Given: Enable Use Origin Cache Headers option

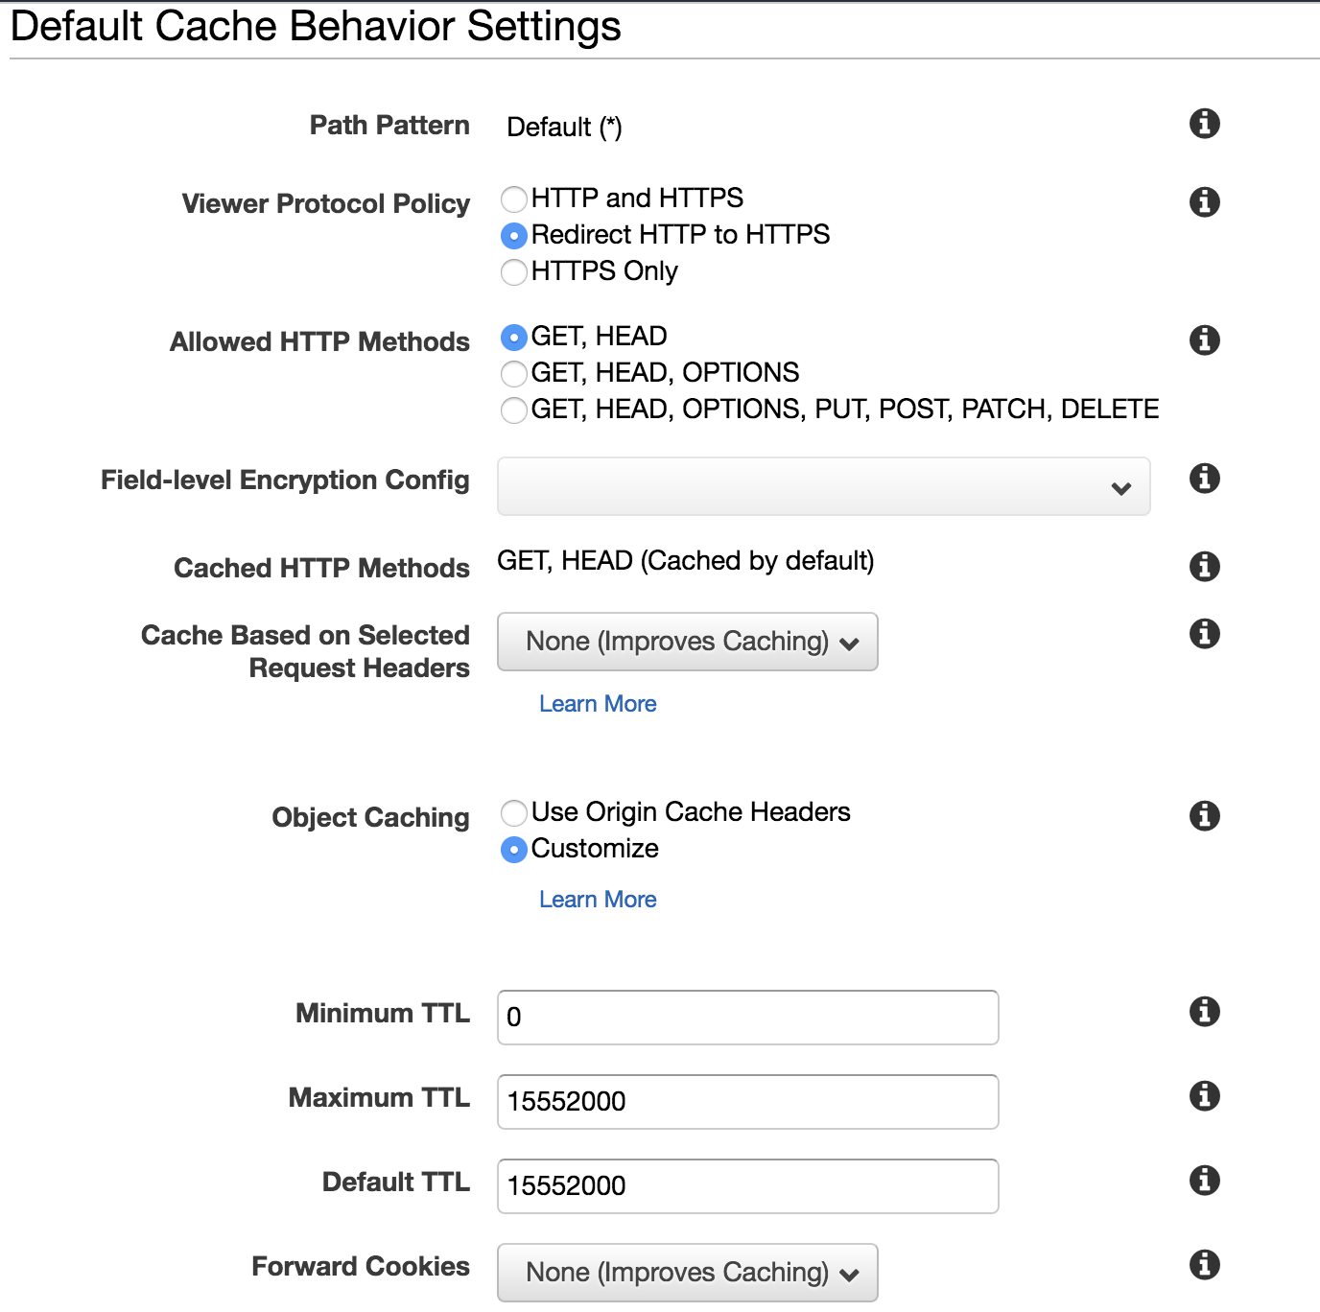Looking at the screenshot, I should (514, 813).
